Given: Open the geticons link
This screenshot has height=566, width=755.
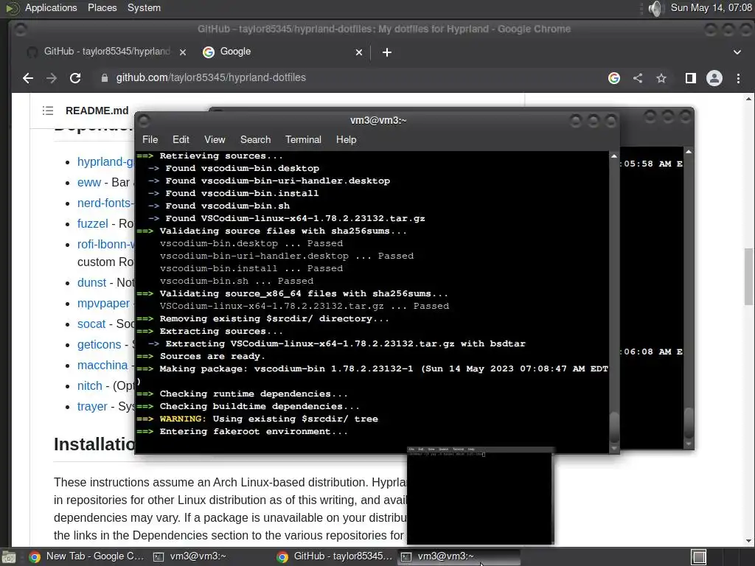Looking at the screenshot, I should click(100, 345).
